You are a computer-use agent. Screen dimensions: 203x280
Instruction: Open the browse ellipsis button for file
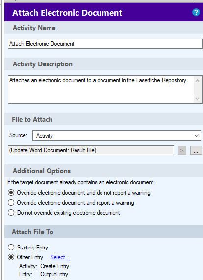[196, 150]
